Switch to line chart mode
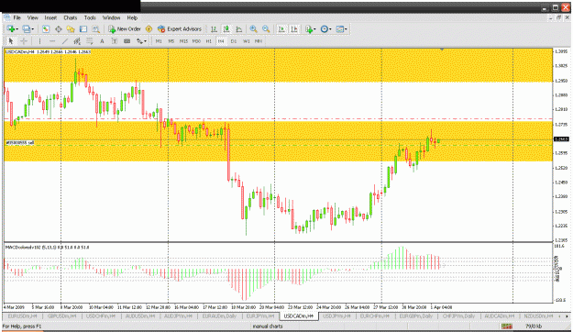Image resolution: width=573 pixels, height=332 pixels. (239, 28)
